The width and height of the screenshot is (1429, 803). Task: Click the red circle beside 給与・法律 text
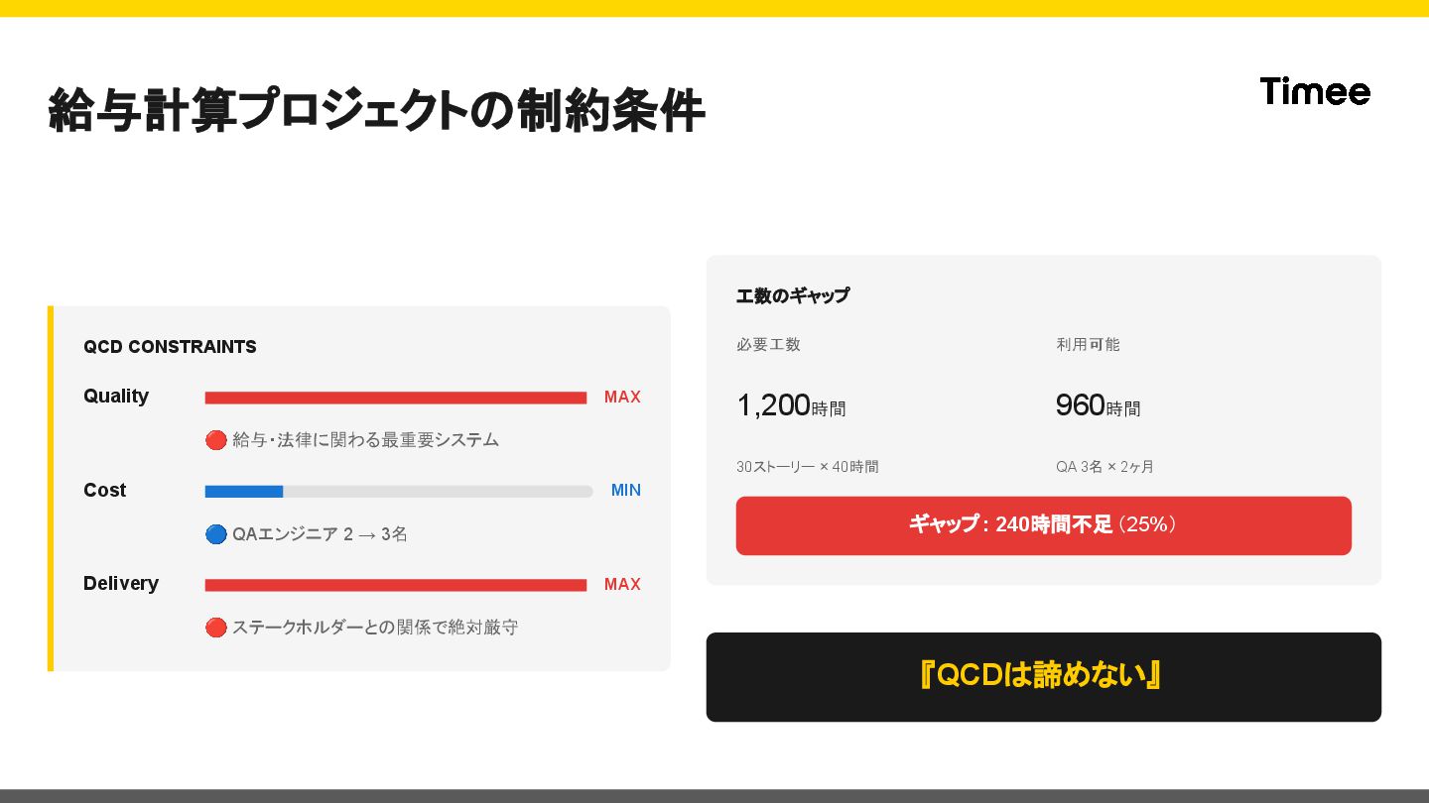[215, 440]
